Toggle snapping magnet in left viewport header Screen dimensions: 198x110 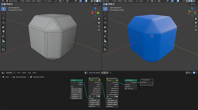(60, 1)
